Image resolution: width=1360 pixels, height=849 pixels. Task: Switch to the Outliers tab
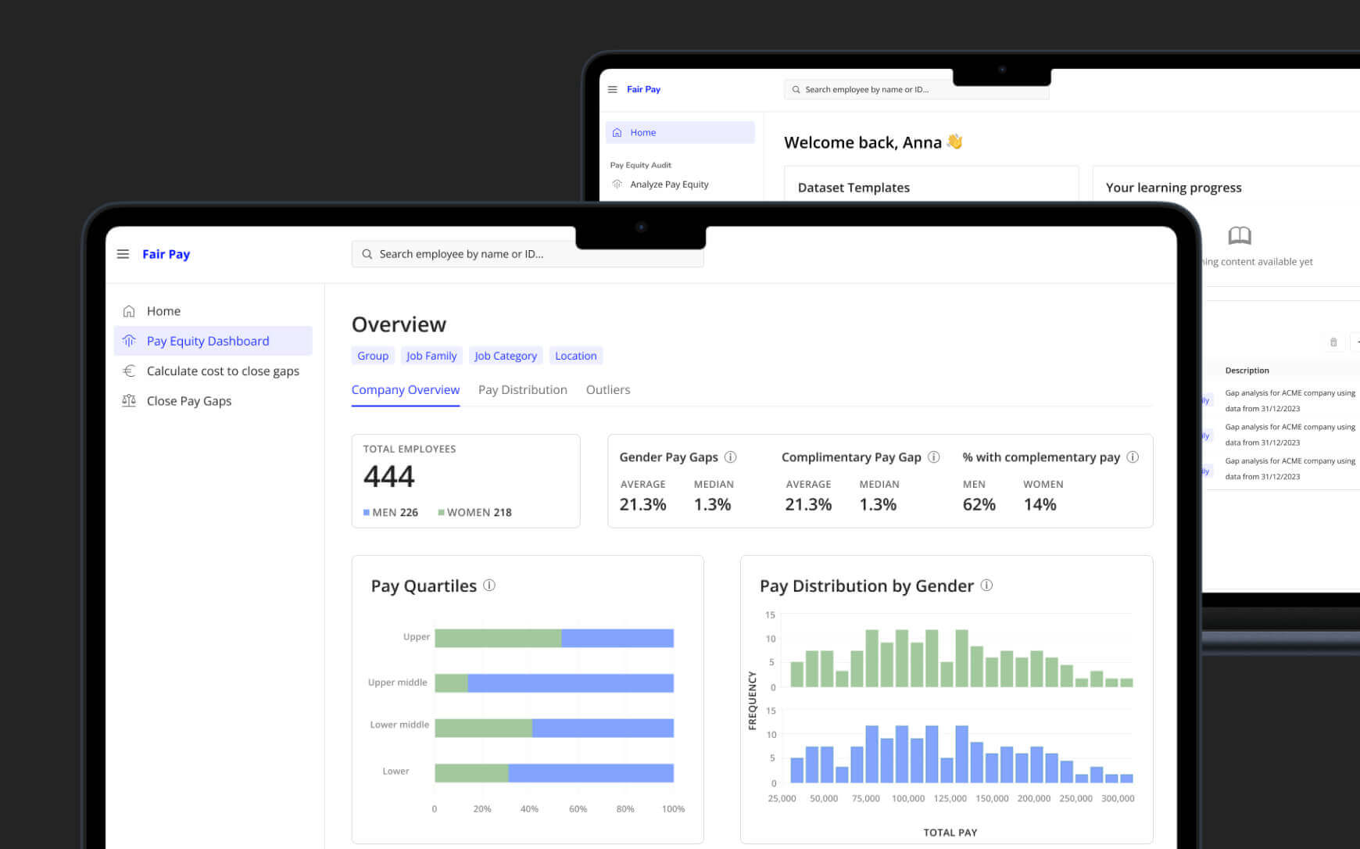607,390
